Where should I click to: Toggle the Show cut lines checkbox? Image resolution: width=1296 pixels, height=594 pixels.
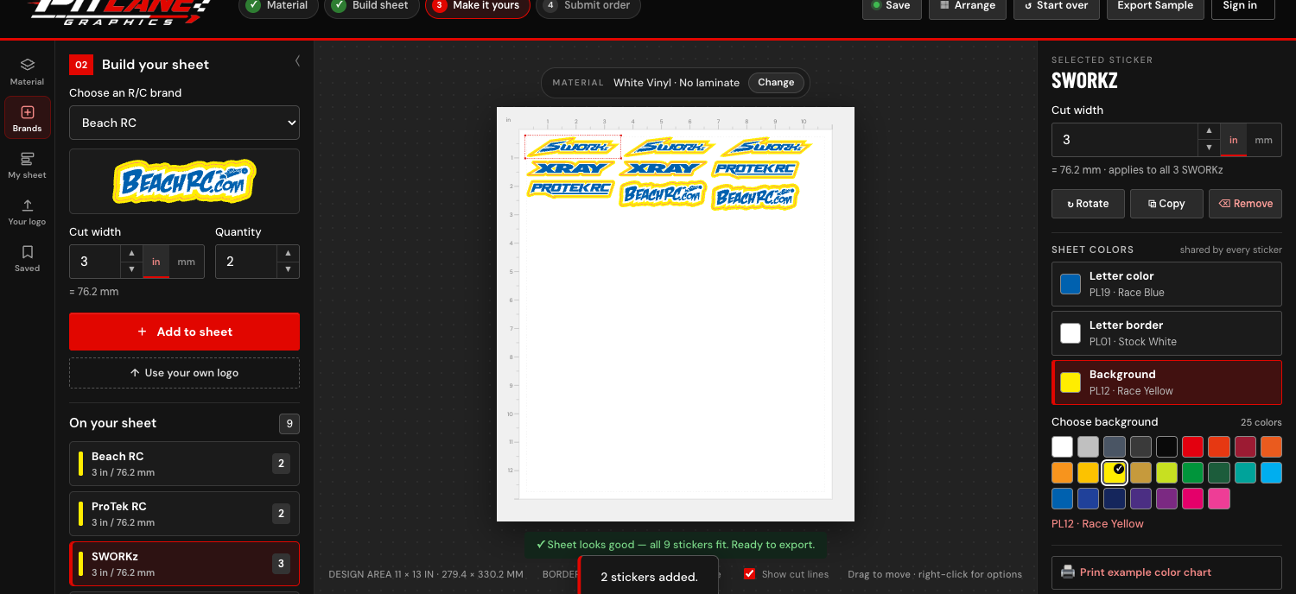tap(750, 573)
